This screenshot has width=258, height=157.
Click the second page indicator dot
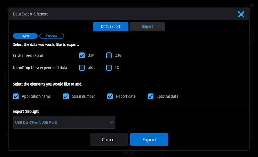point(132,153)
